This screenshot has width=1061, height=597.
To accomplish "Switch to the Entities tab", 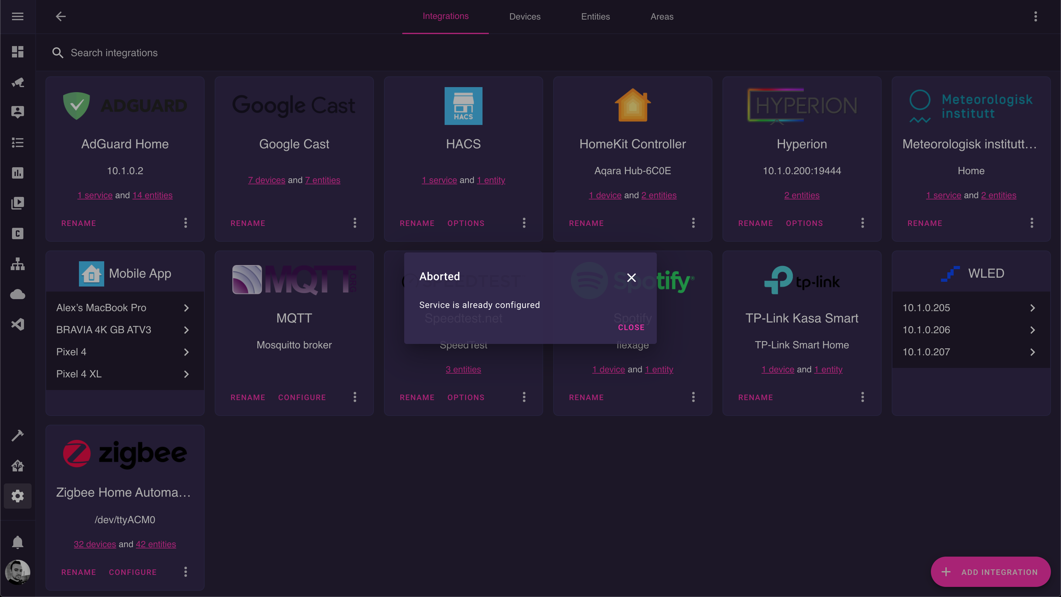I will 595,16.
